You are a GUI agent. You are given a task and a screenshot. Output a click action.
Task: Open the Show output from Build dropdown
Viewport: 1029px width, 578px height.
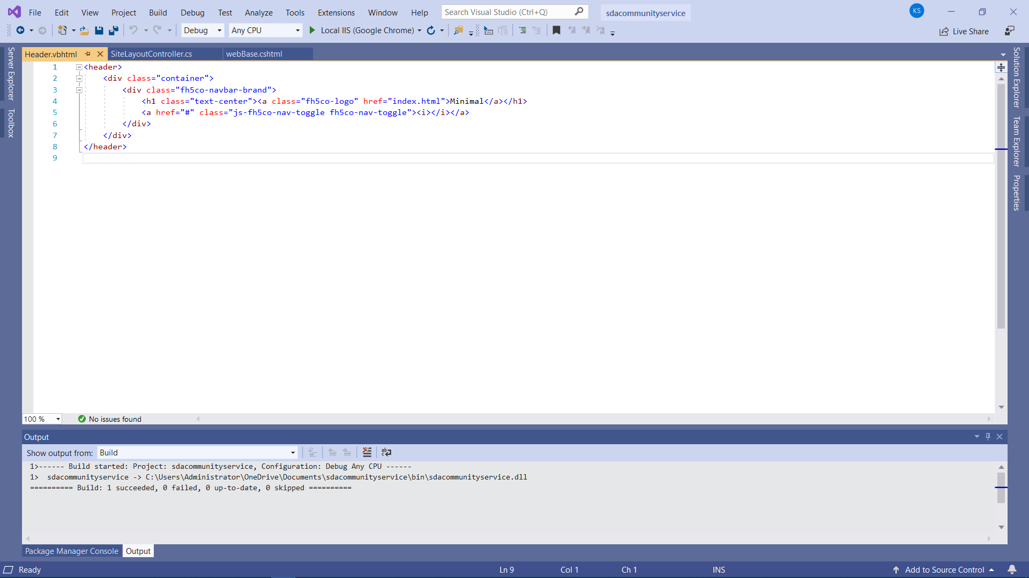[197, 453]
